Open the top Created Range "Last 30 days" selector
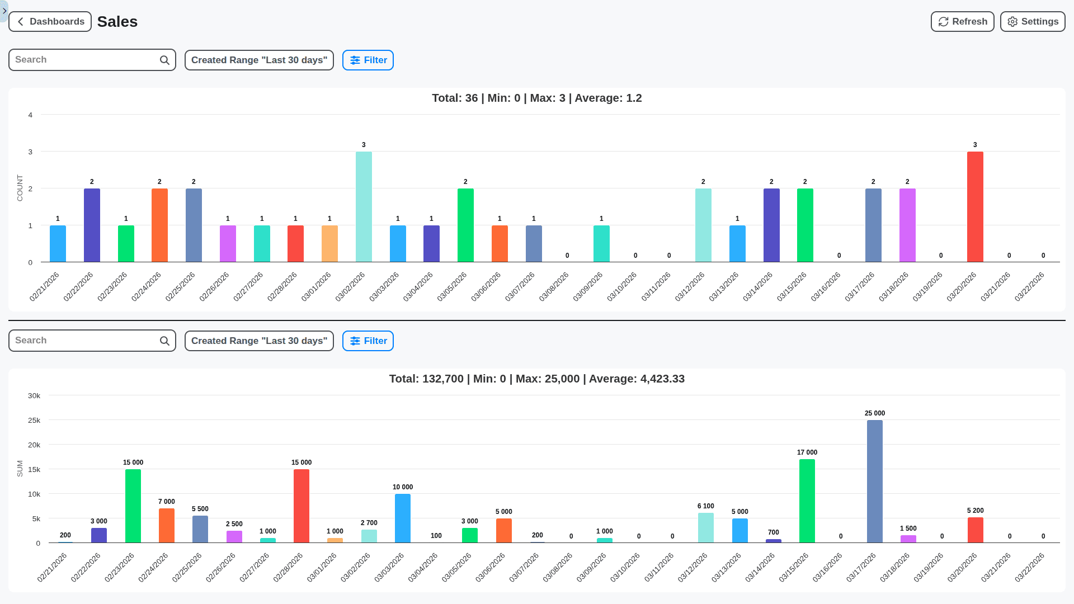The image size is (1074, 604). [x=259, y=60]
